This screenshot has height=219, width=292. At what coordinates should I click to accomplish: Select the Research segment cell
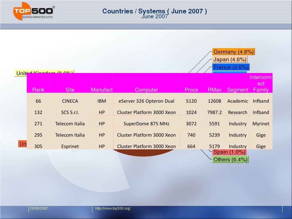pos(238,112)
